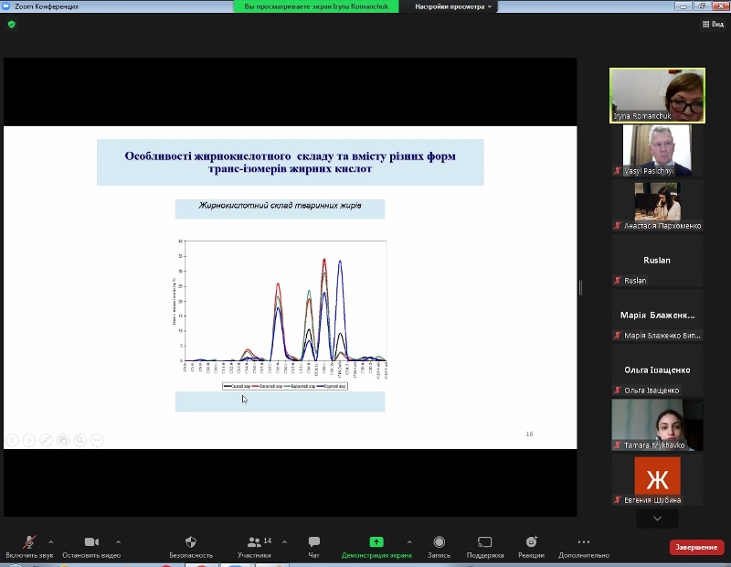Expand video options arrow beside camera
This screenshot has width=731, height=567.
click(119, 541)
